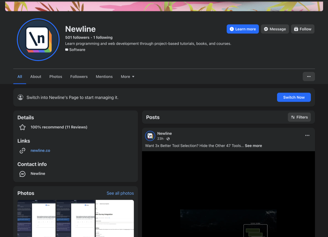Open the Survey Integration photo thumbnail
The width and height of the screenshot is (328, 237).
[x=115, y=218]
